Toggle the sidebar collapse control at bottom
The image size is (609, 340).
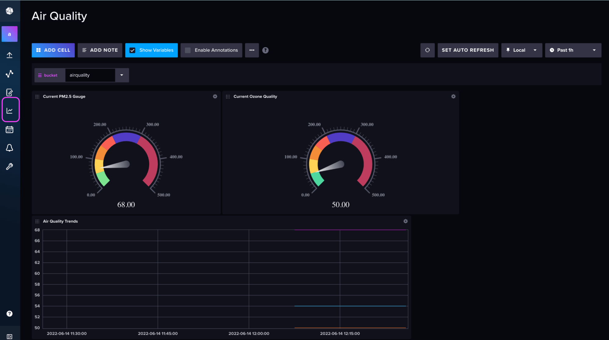(x=9, y=336)
